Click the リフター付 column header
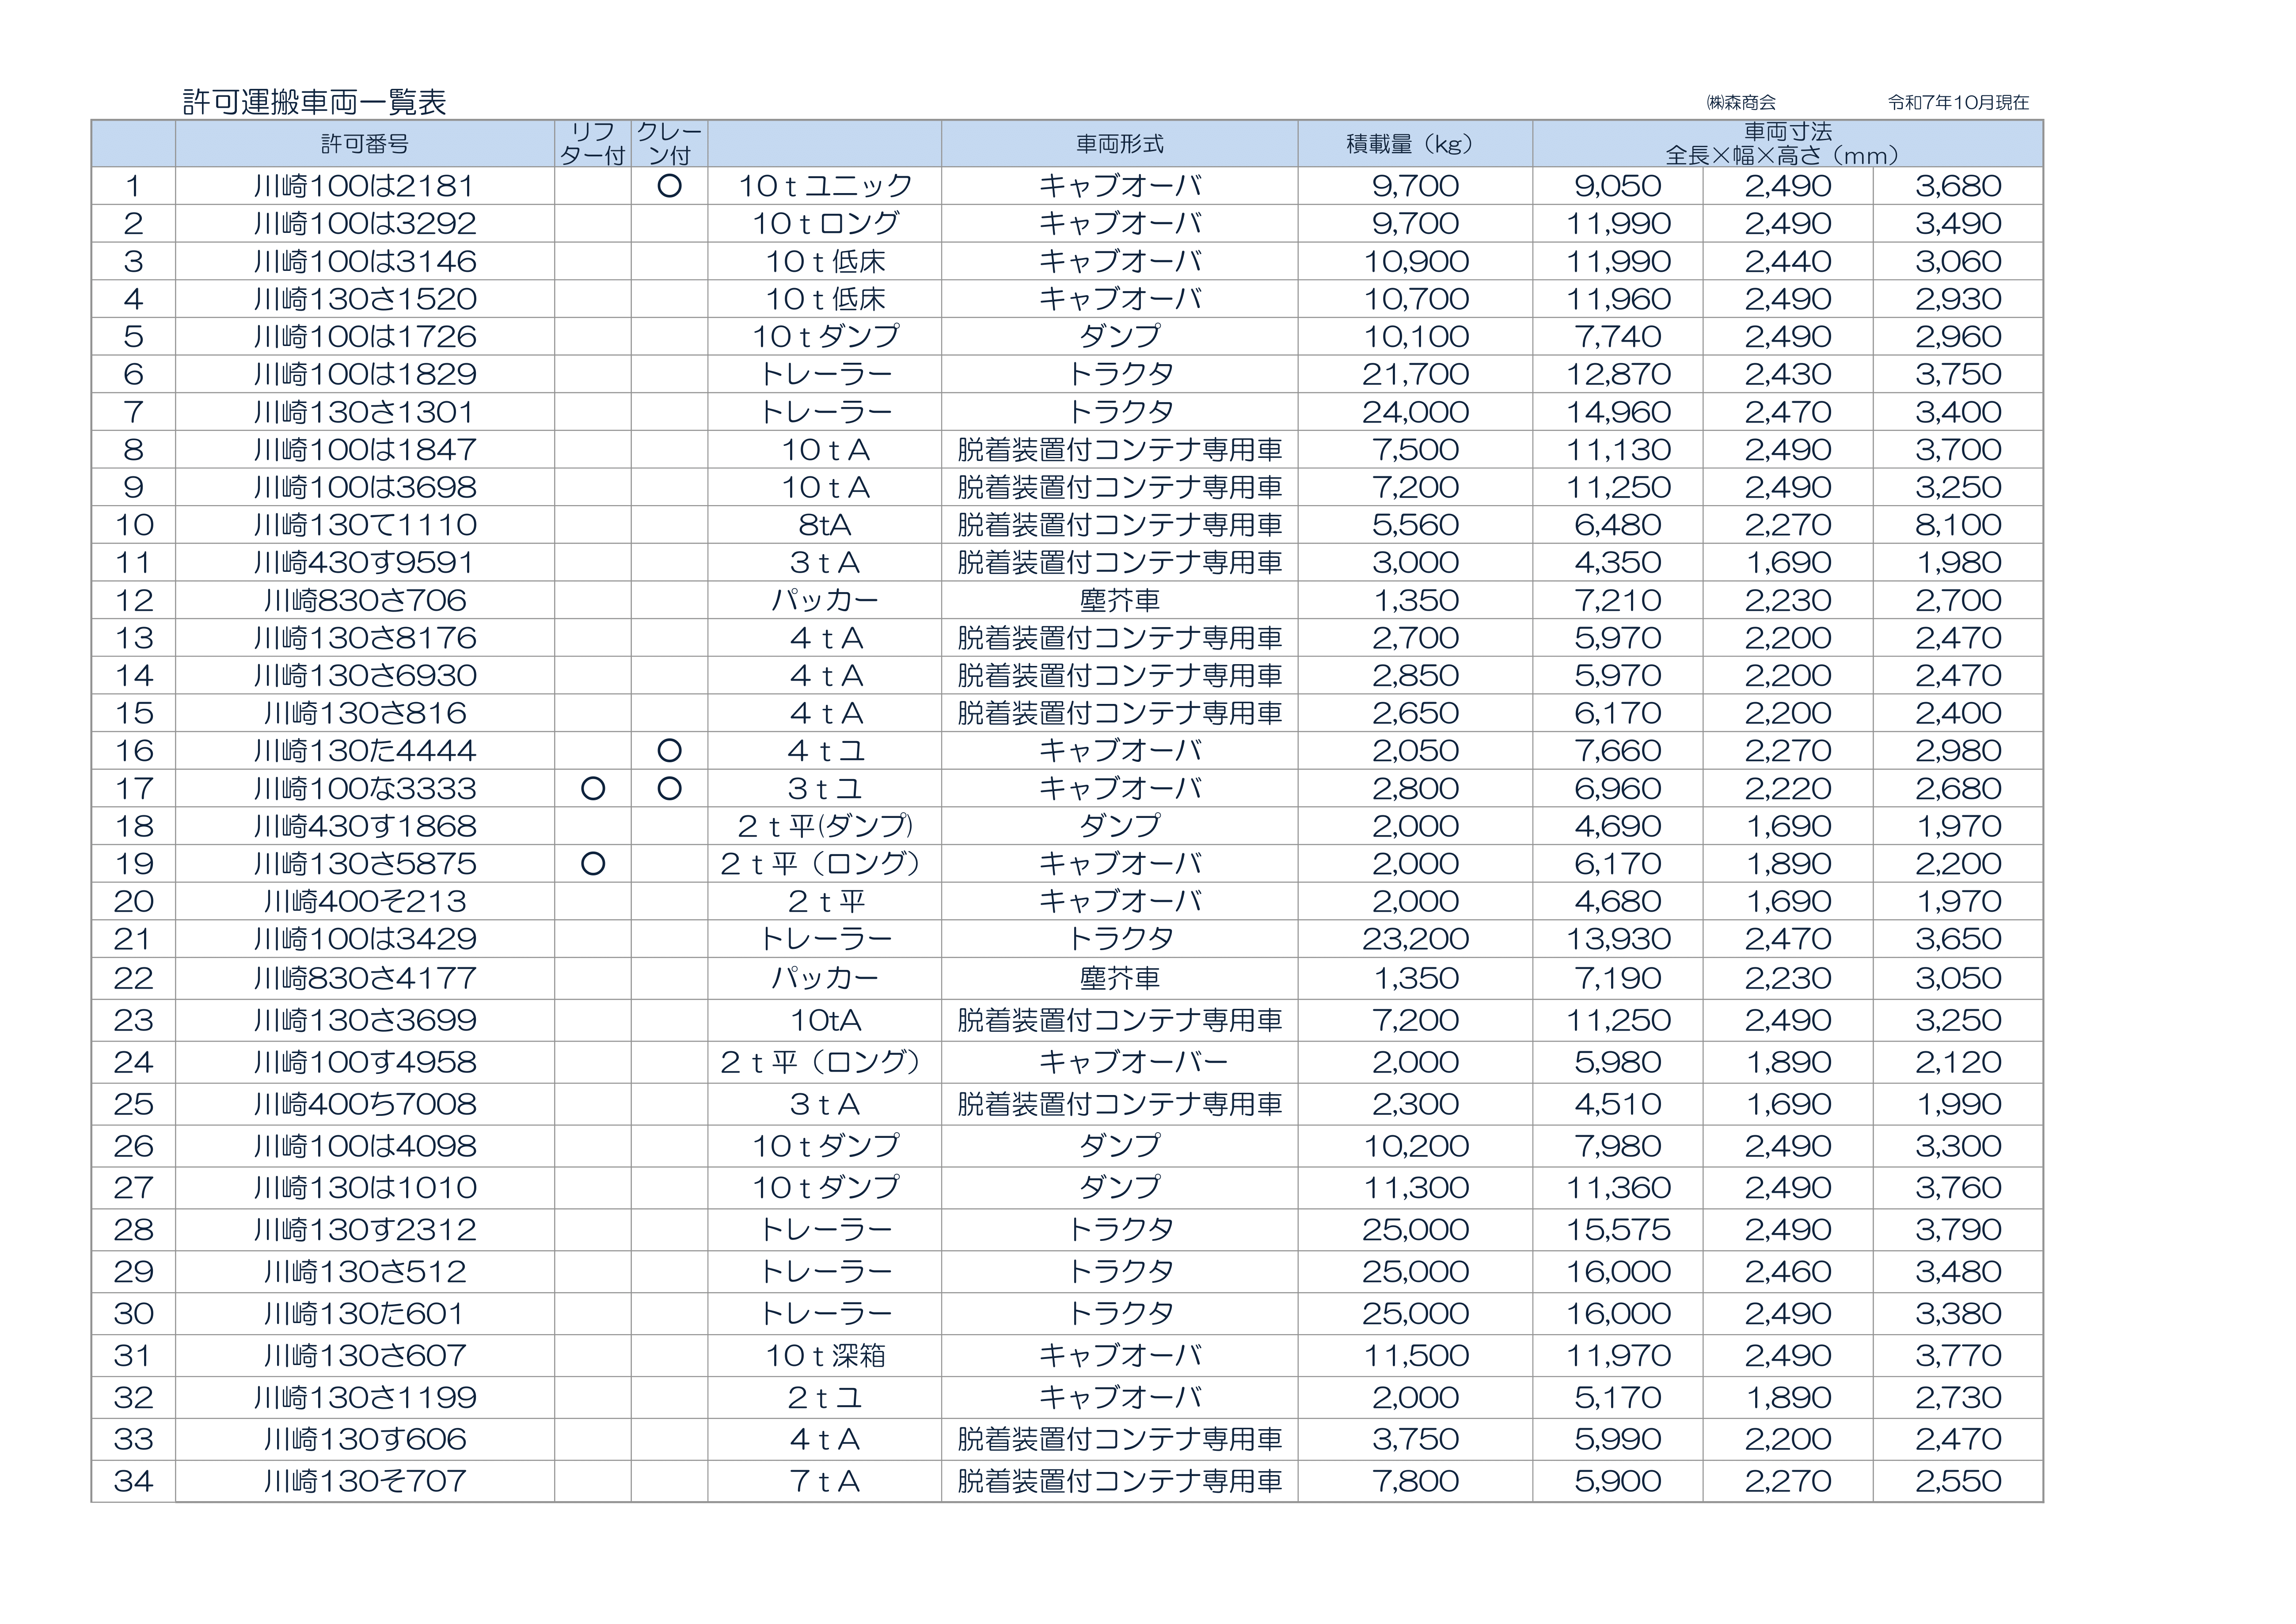Image resolution: width=2296 pixels, height=1624 pixels. 592,144
